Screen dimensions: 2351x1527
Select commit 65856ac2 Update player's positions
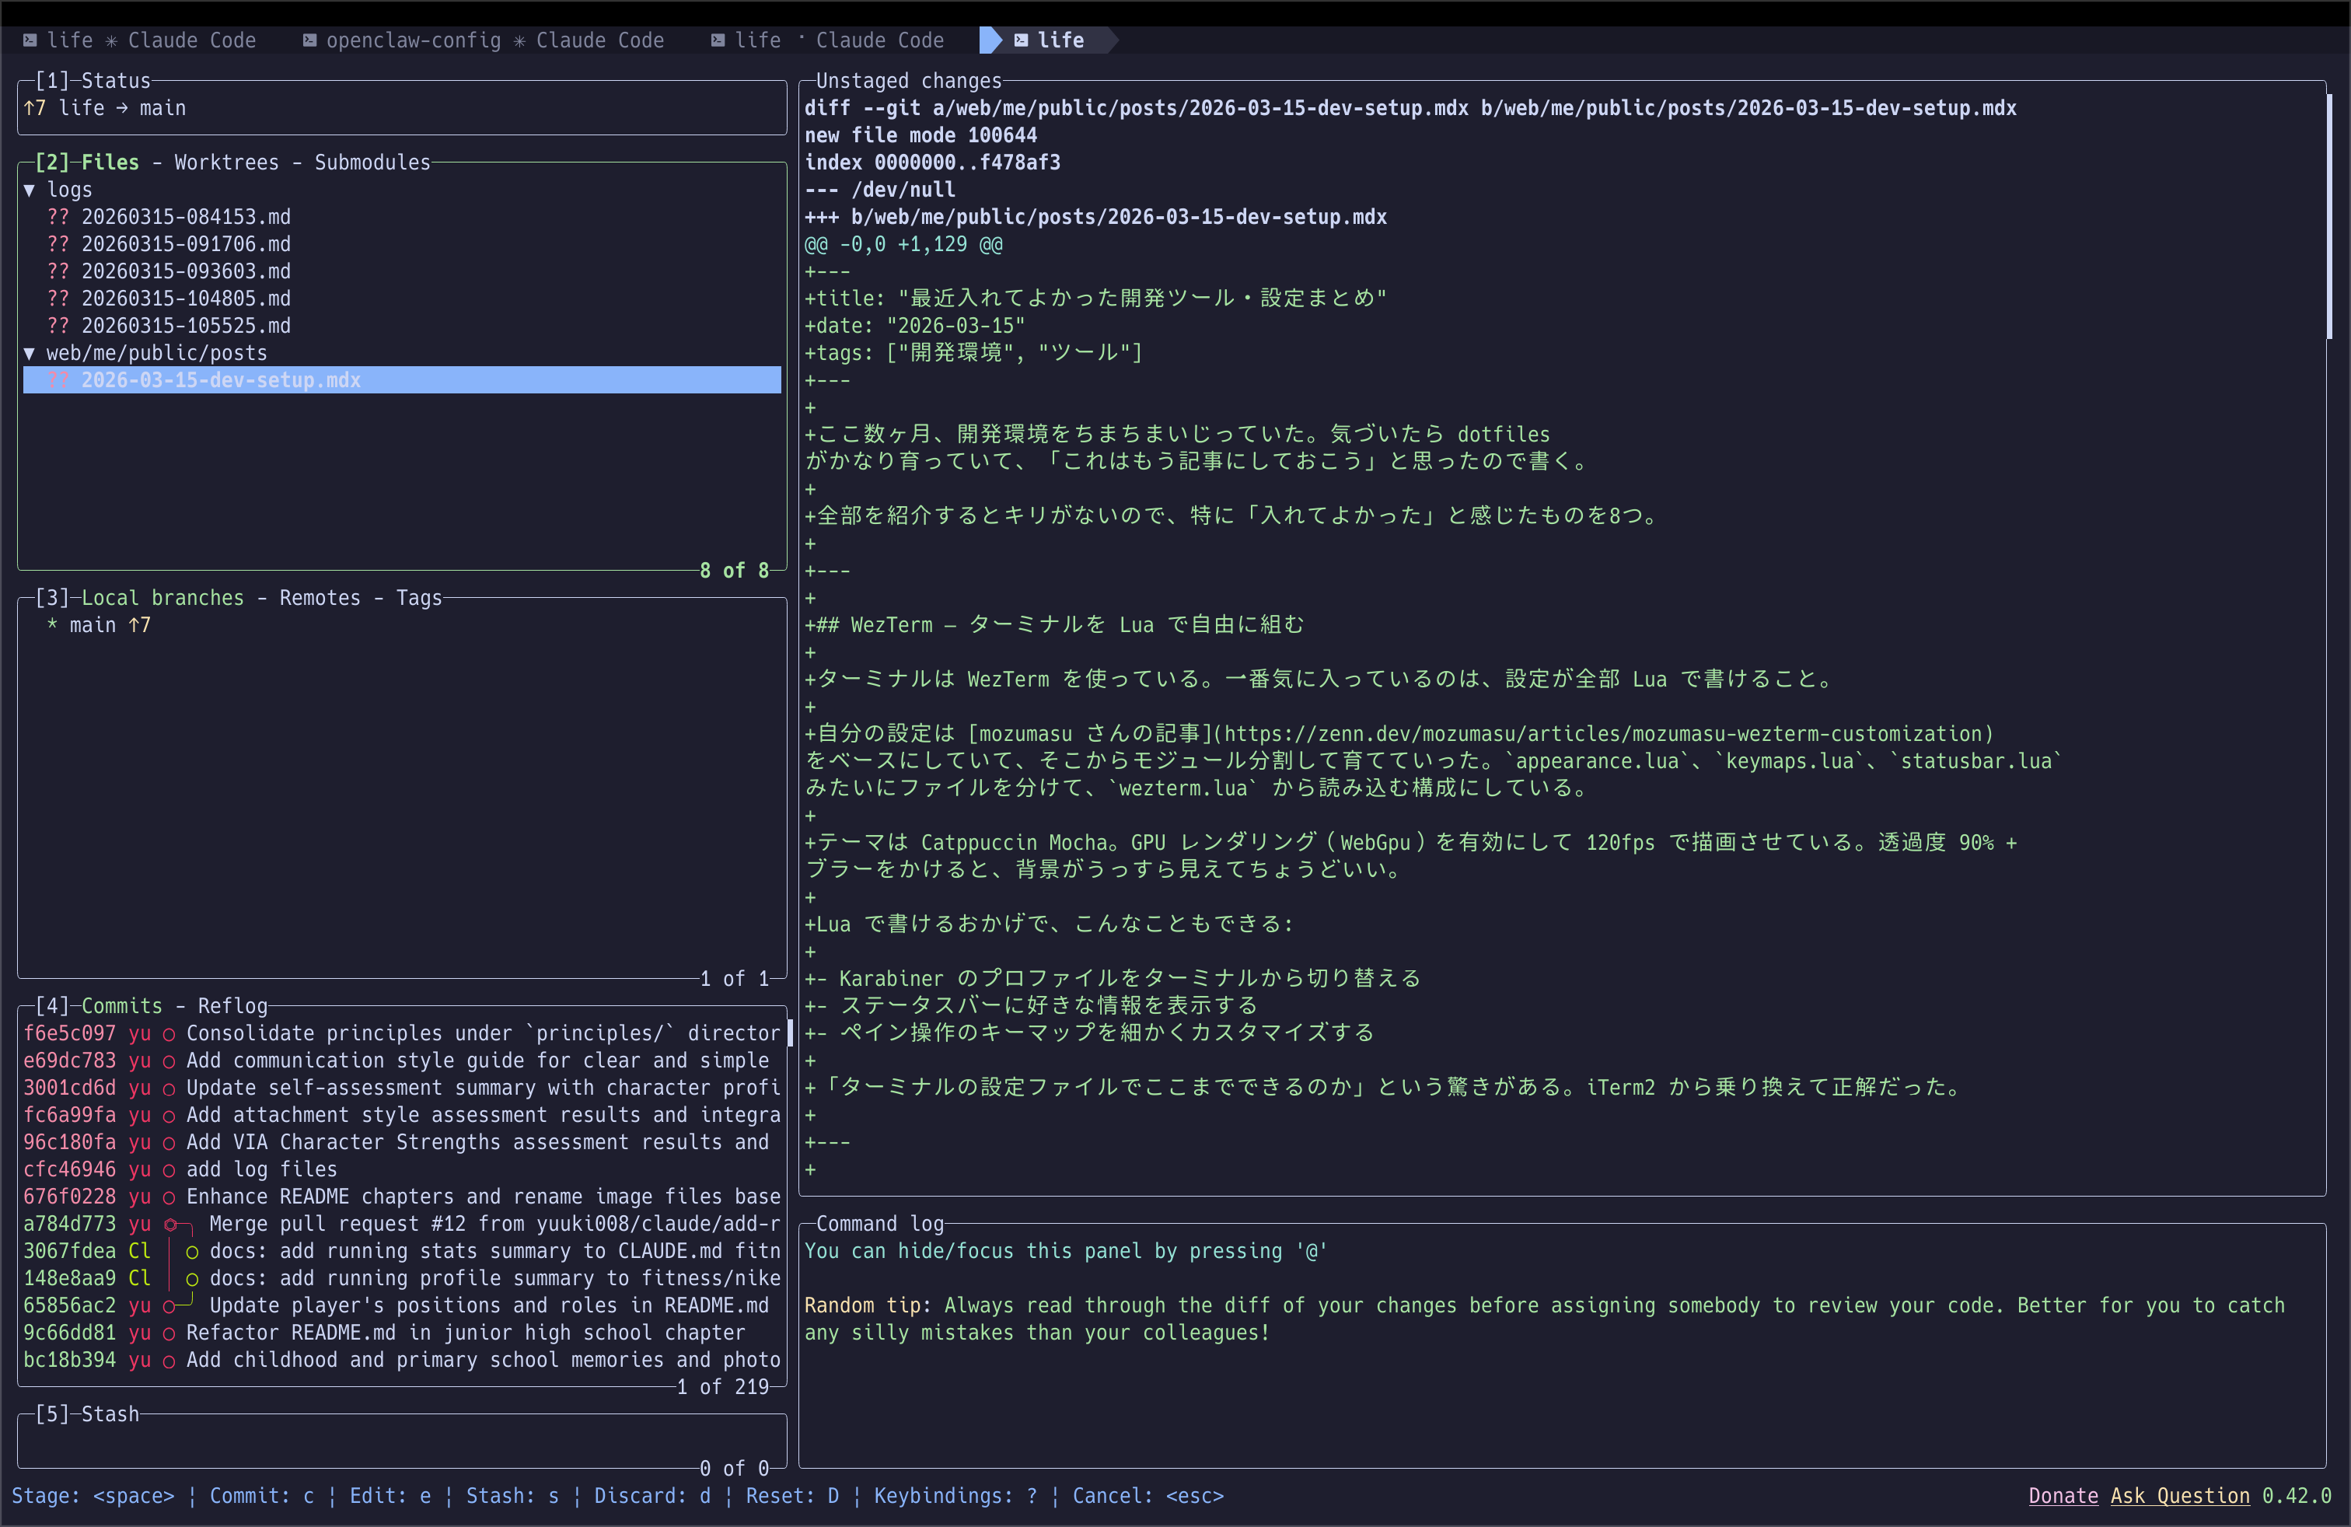[x=402, y=1305]
